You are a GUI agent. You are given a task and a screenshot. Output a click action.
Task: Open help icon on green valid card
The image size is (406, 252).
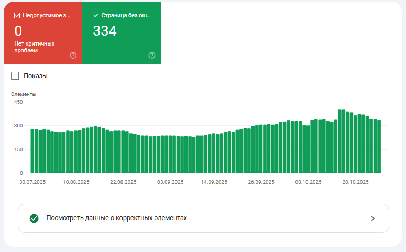coord(152,55)
